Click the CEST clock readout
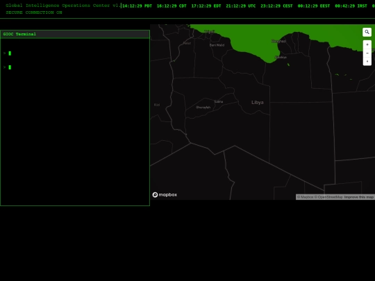Image resolution: width=375 pixels, height=281 pixels. coord(276,6)
